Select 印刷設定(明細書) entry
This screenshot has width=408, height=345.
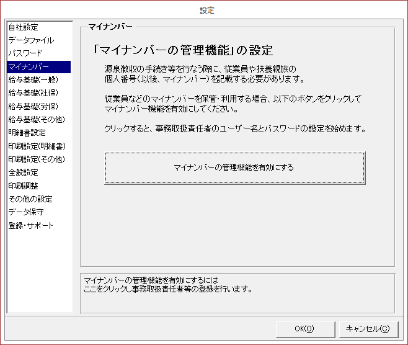[x=37, y=146]
